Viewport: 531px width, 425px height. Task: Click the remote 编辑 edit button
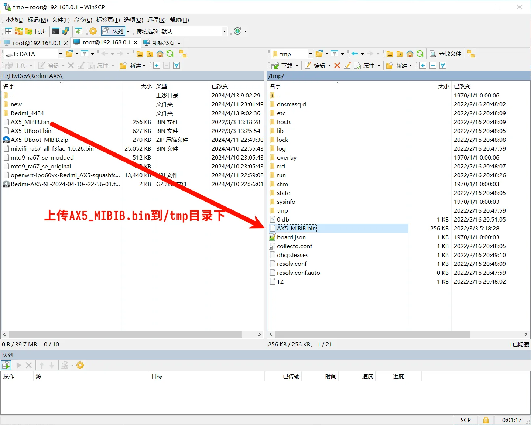tap(315, 65)
